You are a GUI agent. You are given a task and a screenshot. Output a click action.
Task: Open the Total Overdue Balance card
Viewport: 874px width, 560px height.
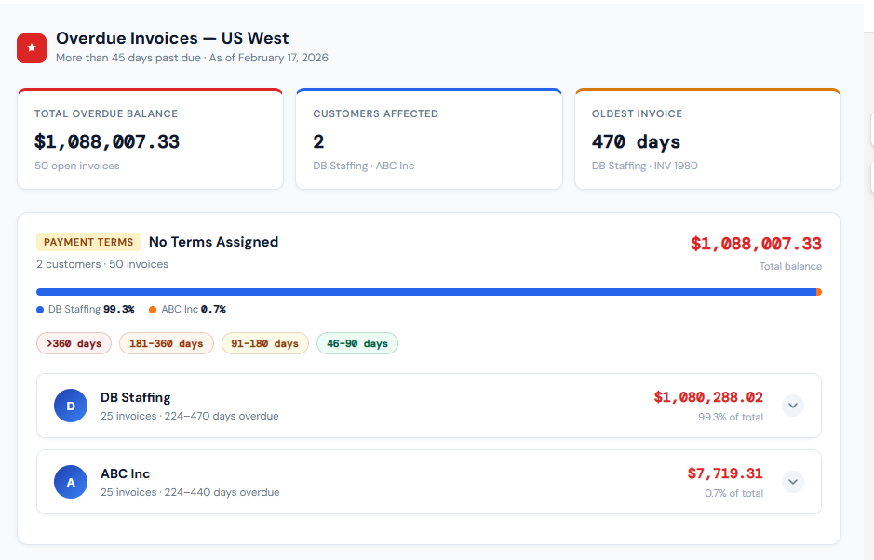click(150, 140)
